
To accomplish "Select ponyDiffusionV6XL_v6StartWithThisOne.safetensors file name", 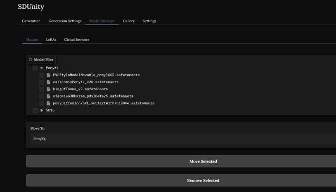I will point(104,103).
